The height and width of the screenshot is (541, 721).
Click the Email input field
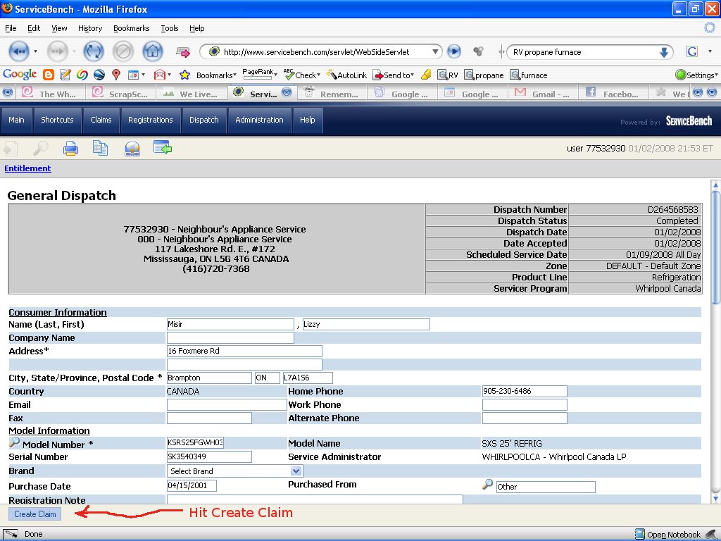[227, 404]
